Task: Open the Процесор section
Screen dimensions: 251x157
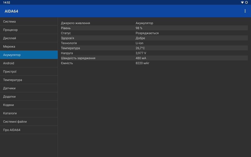Action: coord(29,30)
